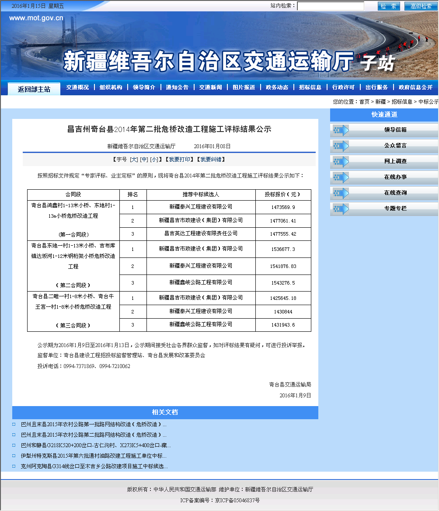Open the 招标信息 menu item
Image resolution: width=439 pixels, height=511 pixels.
[x=310, y=87]
